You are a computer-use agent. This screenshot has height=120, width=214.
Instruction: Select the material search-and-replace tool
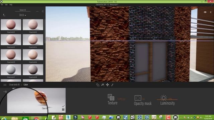point(98,85)
